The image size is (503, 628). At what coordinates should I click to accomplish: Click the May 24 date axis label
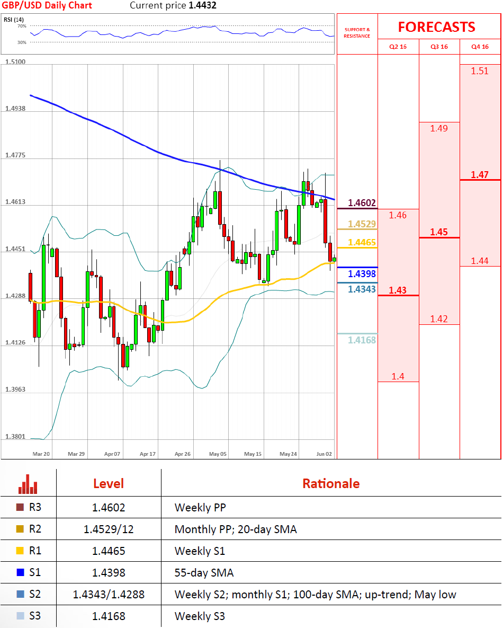point(288,454)
